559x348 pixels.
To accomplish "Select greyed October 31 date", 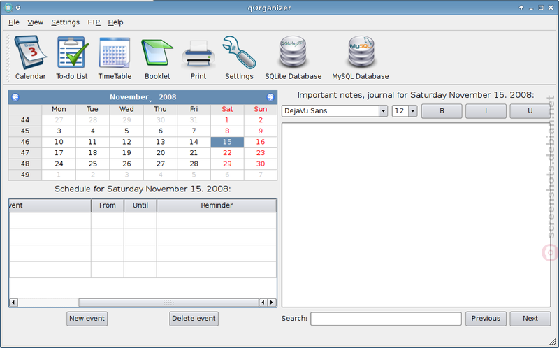I will pos(194,120).
